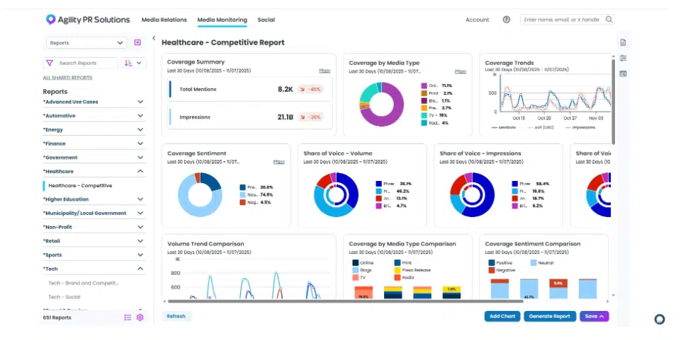Toggle Radio in media type comparison legend
Screen dimensions: 683x340
404,277
